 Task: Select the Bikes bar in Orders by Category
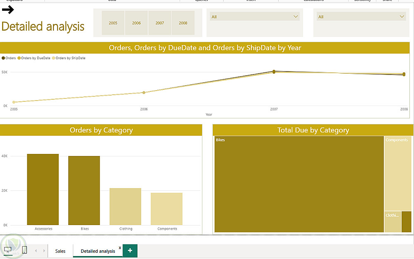(x=84, y=190)
